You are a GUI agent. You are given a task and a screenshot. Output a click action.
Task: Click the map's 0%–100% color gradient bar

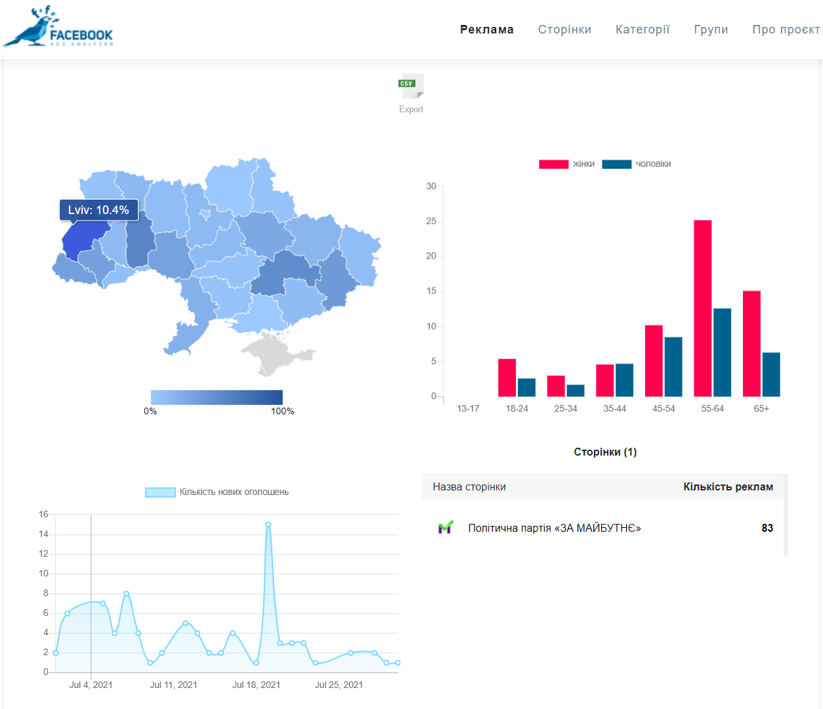(217, 397)
